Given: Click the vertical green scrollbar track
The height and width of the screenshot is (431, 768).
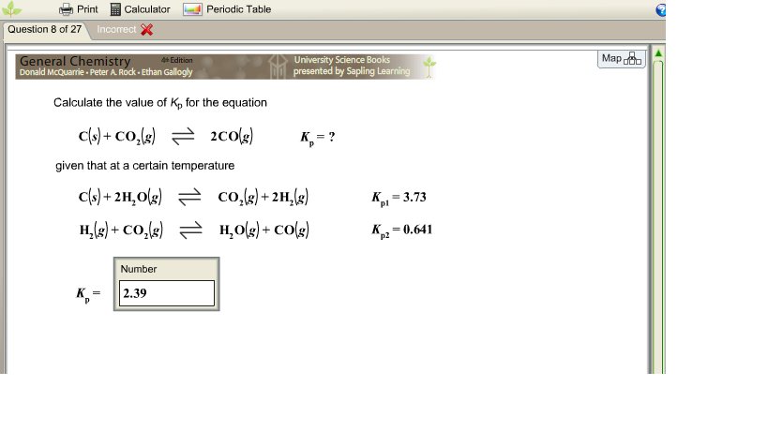Looking at the screenshot, I should tap(658, 216).
